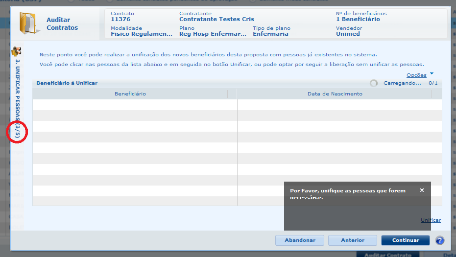Click the Carregando loading spinner

[x=374, y=83]
